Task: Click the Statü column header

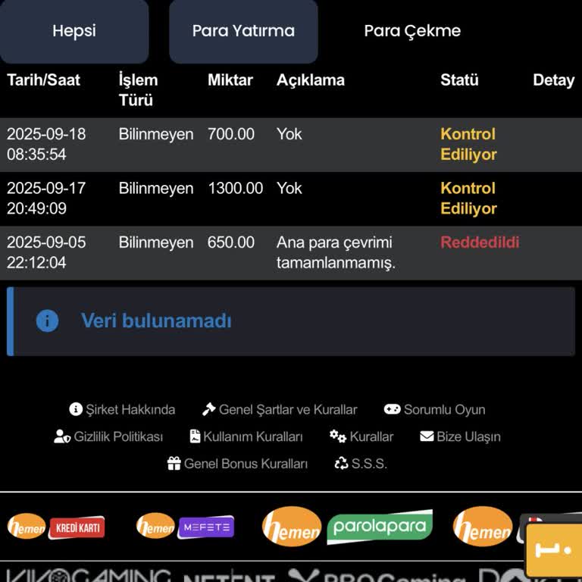Action: click(x=459, y=80)
